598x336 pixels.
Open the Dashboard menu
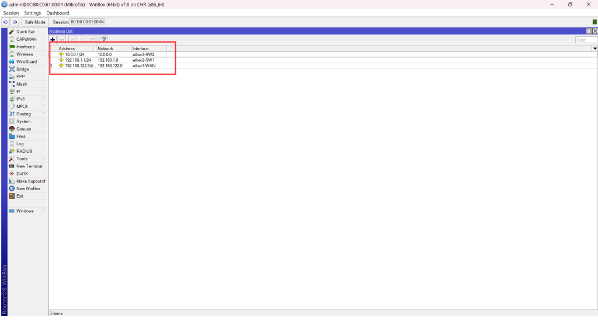coord(57,13)
